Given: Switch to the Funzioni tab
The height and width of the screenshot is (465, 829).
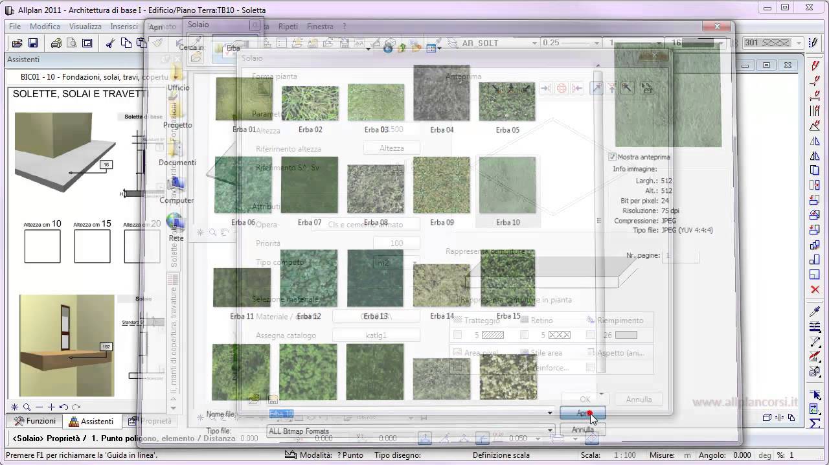Looking at the screenshot, I should 35,421.
